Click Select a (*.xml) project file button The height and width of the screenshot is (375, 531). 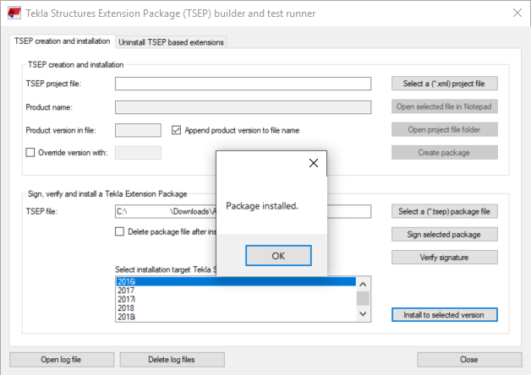444,84
